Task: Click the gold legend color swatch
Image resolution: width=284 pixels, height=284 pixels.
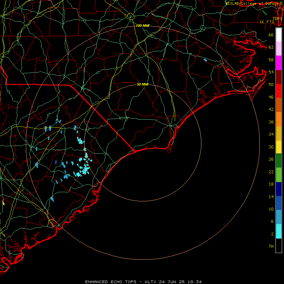Action: (279, 133)
